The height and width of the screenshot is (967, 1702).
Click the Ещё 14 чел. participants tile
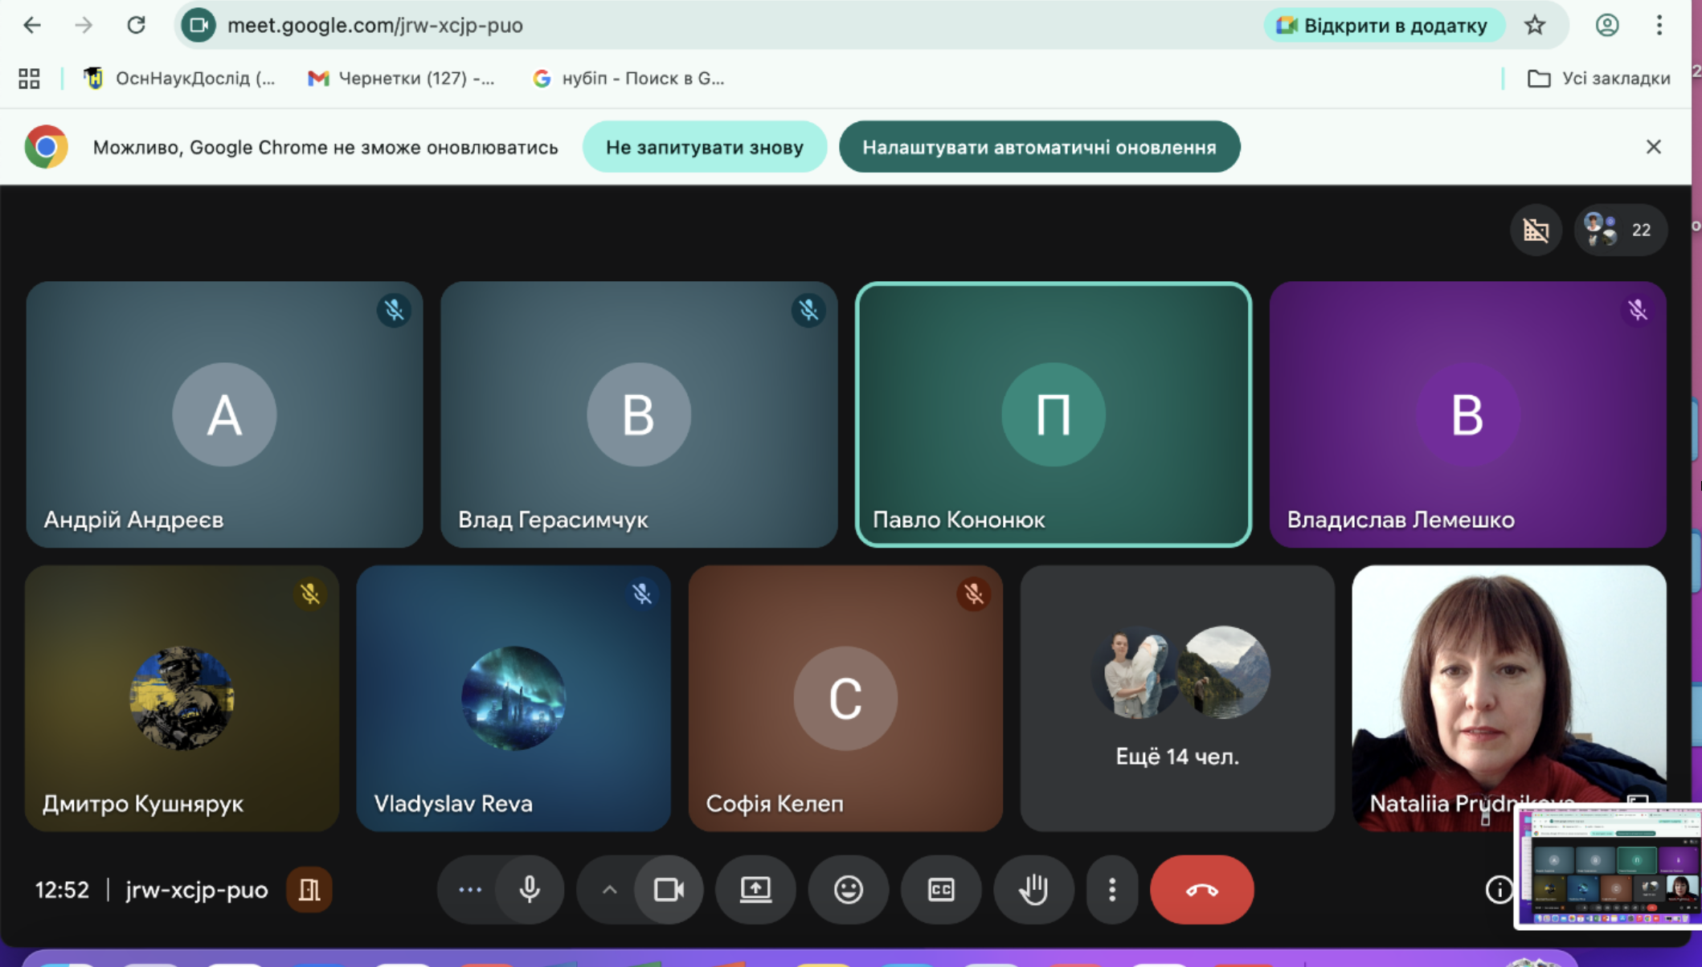(1177, 698)
